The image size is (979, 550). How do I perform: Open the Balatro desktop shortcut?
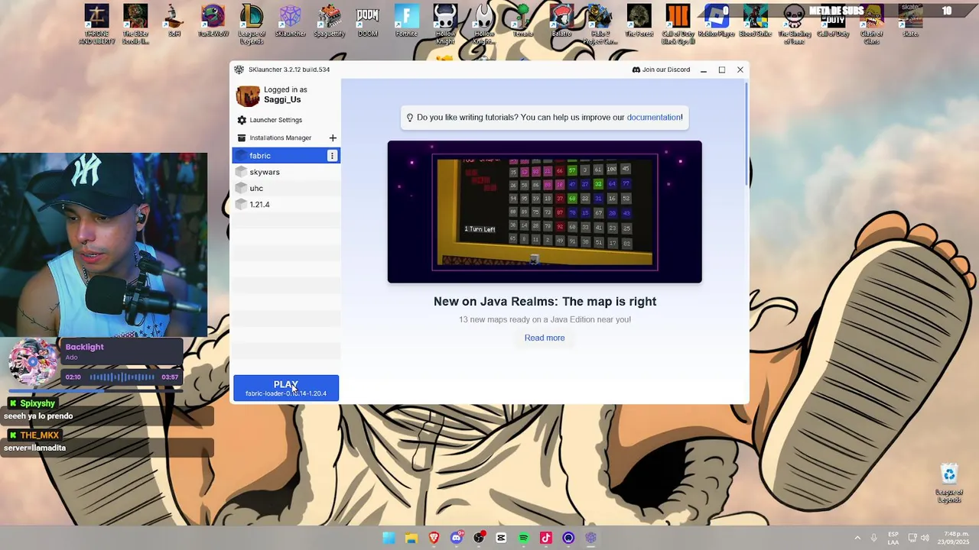561,21
